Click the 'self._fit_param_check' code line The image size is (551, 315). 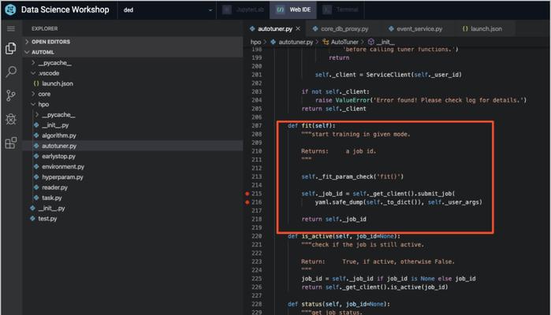[352, 176]
